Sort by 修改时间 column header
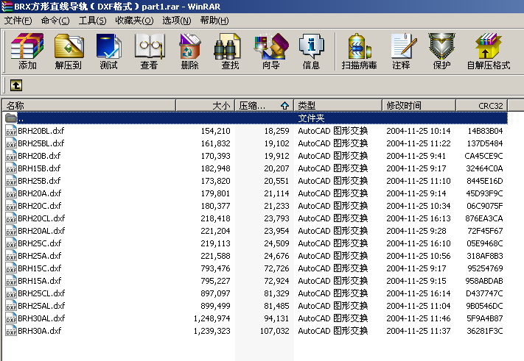524x361 pixels. pyautogui.click(x=419, y=106)
